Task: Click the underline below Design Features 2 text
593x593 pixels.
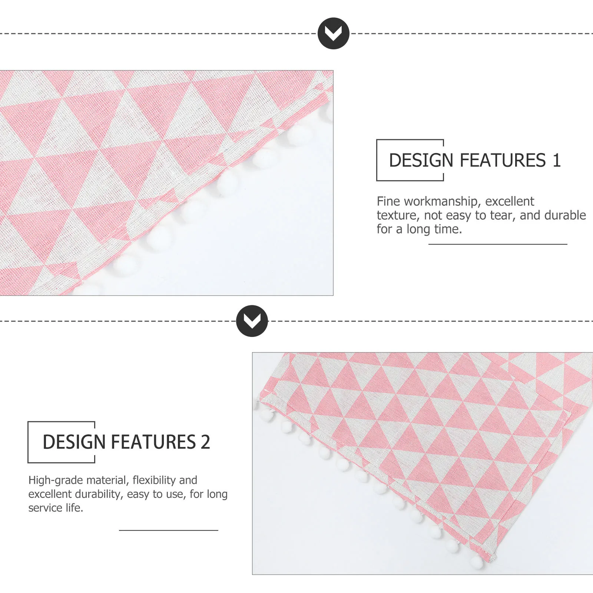Action: (169, 530)
